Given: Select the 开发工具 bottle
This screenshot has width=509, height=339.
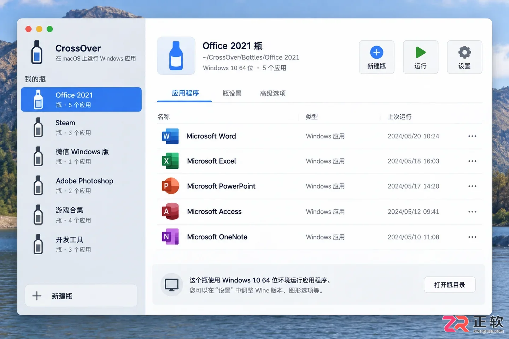Looking at the screenshot, I should (81, 244).
